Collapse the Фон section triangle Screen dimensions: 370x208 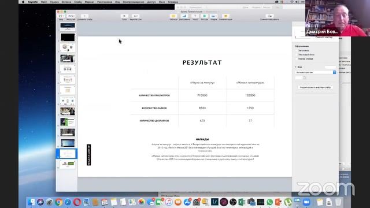click(295, 67)
